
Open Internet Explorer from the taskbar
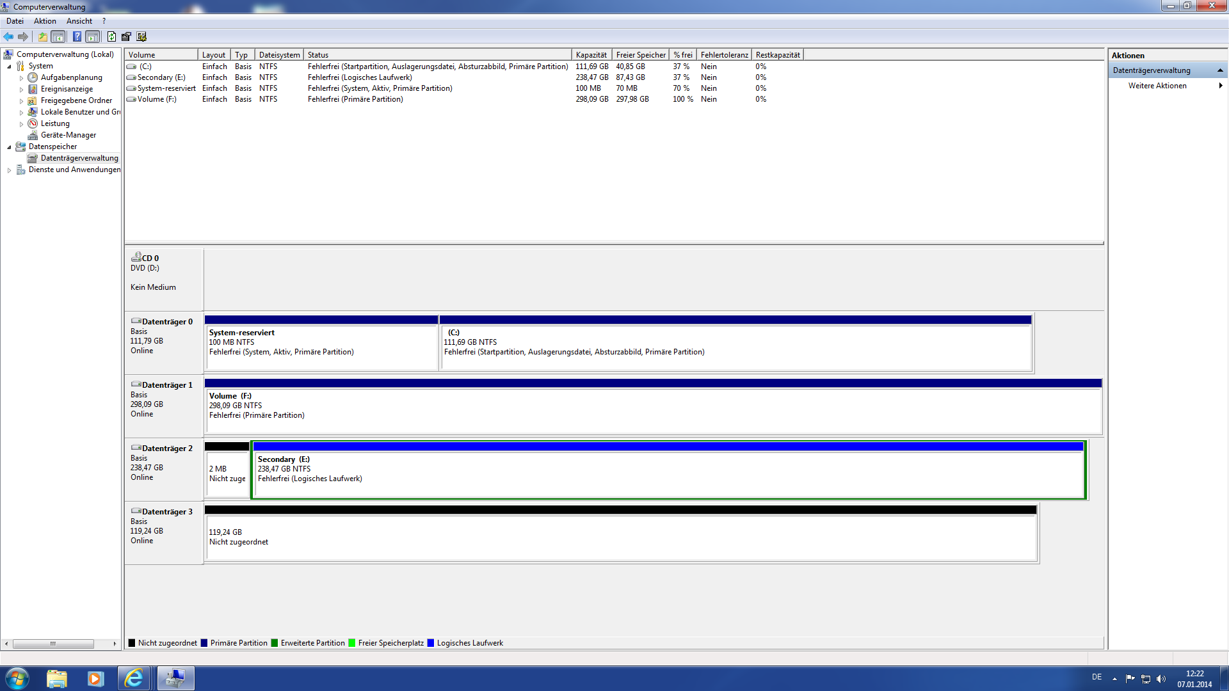click(134, 678)
